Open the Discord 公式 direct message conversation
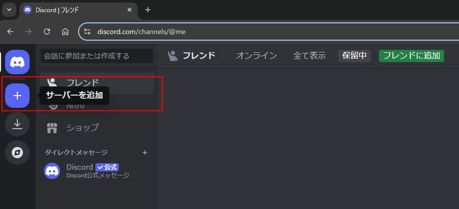Image resolution: width=459 pixels, height=209 pixels. (x=97, y=171)
